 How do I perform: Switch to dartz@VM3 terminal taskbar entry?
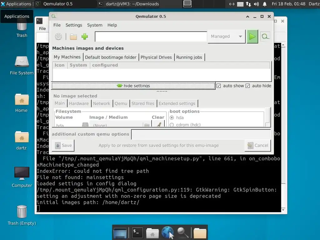(x=128, y=4)
